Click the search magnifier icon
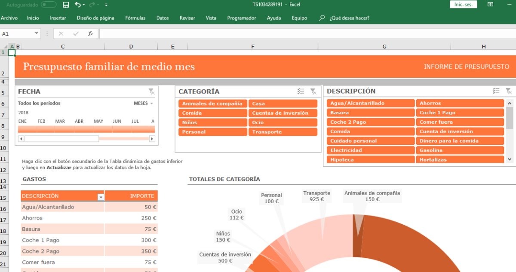 point(322,18)
